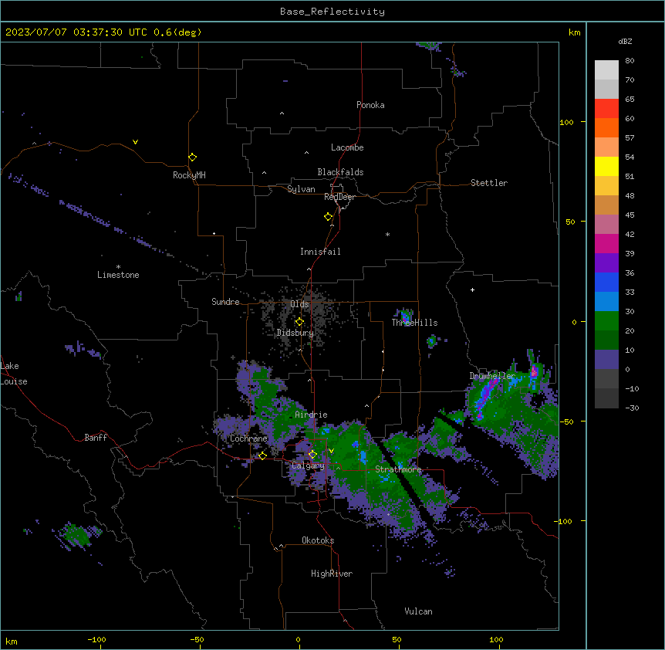The height and width of the screenshot is (650, 665).
Task: Click the yellow diamond marker beside Cochrane
Action: (262, 455)
